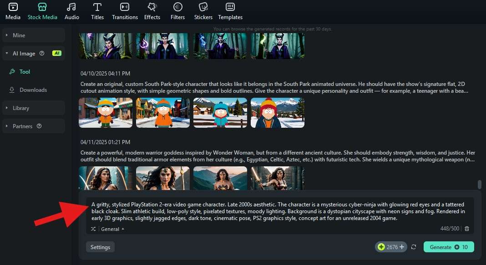
Task: Click the 2676 credits add button
Action: [x=402, y=247]
